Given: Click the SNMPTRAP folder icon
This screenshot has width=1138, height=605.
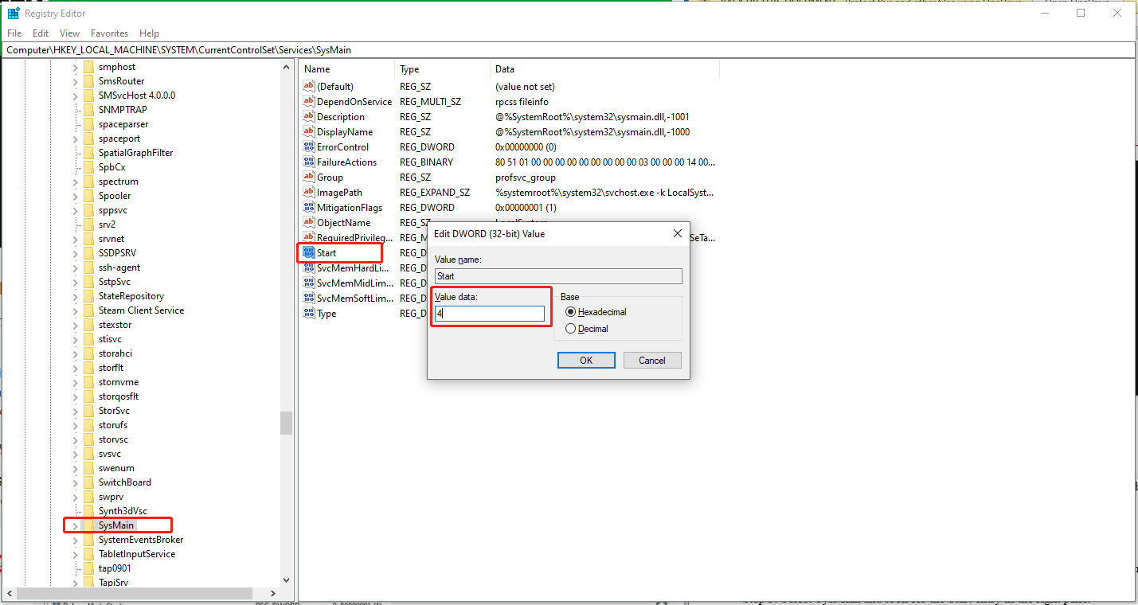Looking at the screenshot, I should point(88,110).
